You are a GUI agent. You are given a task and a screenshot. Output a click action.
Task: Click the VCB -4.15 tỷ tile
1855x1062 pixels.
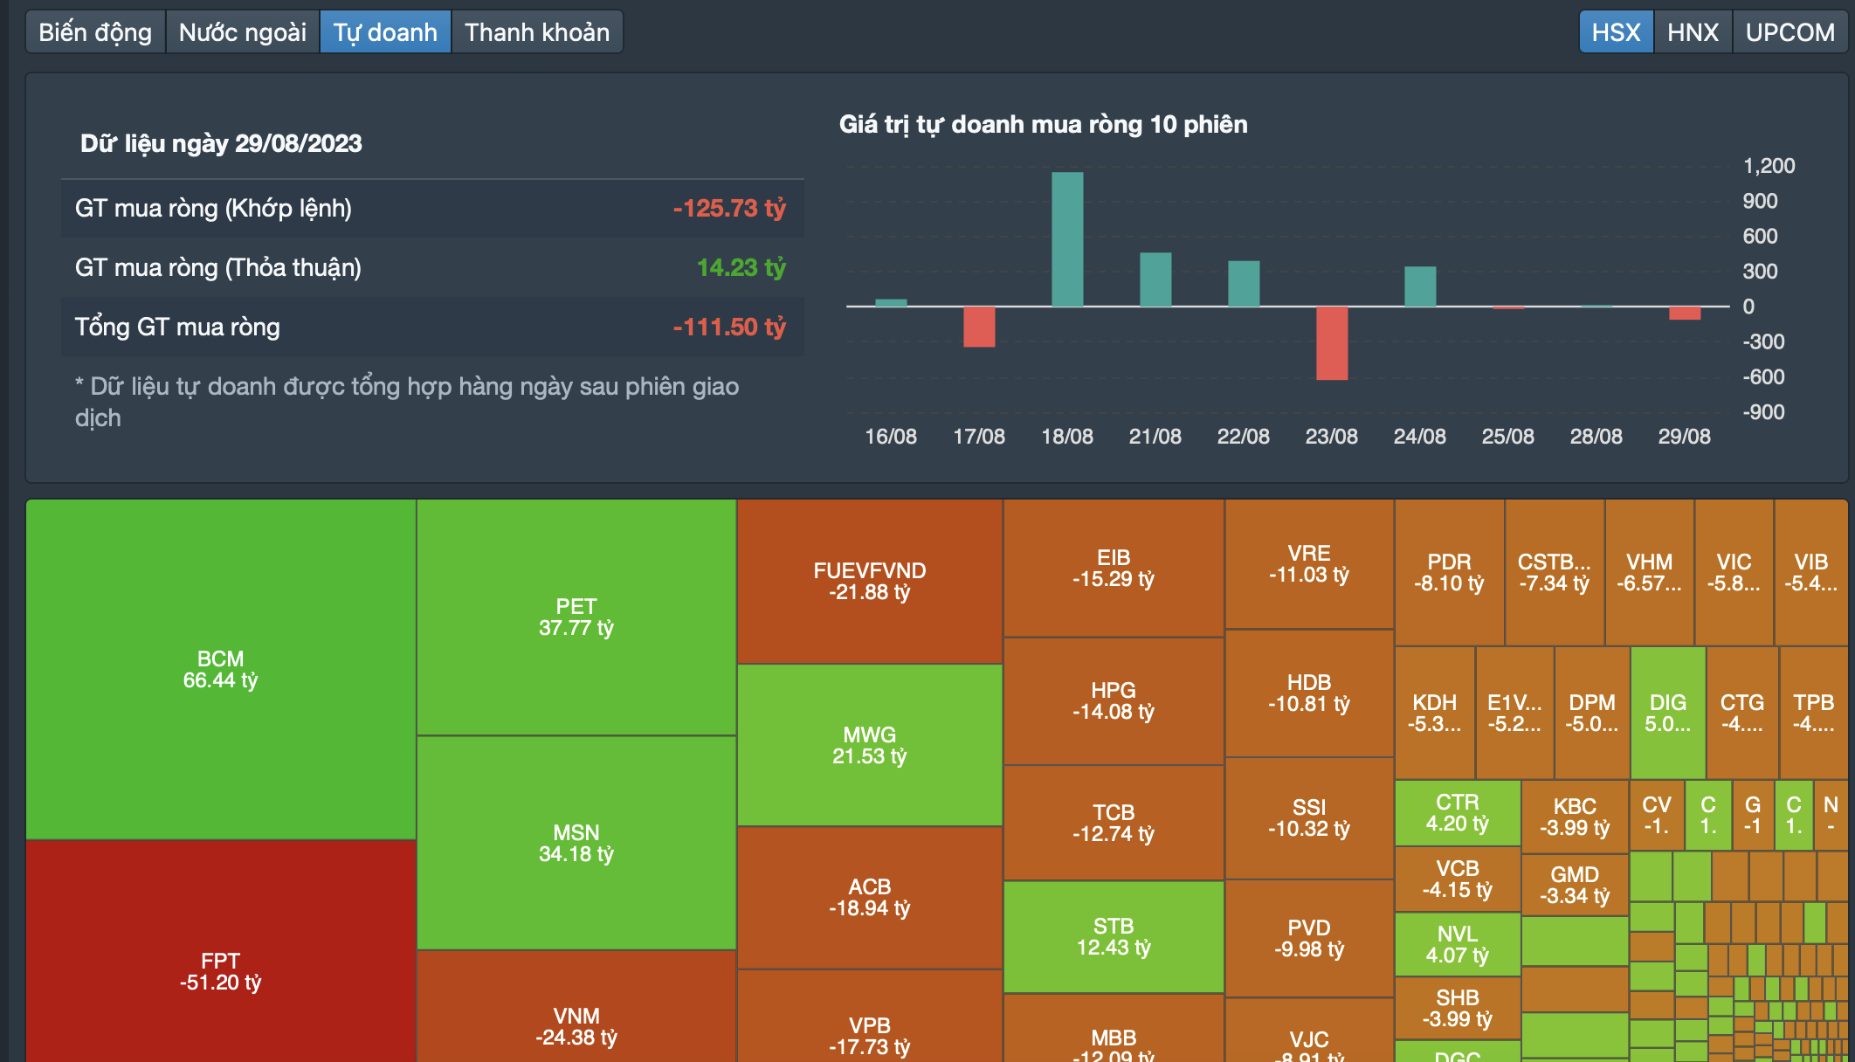pyautogui.click(x=1458, y=879)
